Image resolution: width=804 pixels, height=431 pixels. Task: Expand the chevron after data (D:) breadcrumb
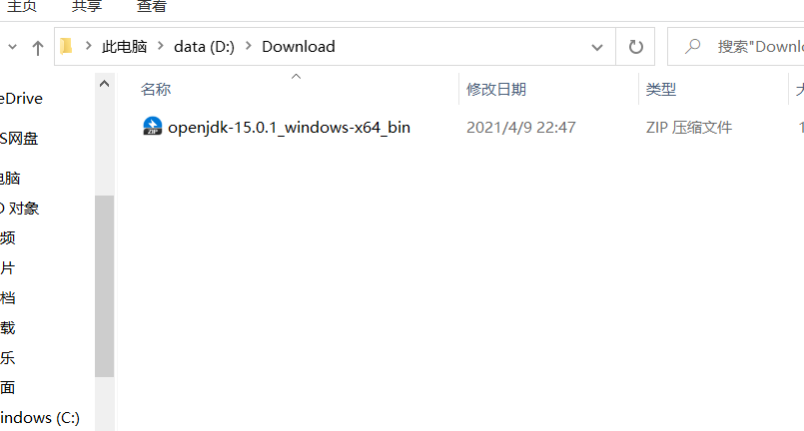(x=249, y=46)
